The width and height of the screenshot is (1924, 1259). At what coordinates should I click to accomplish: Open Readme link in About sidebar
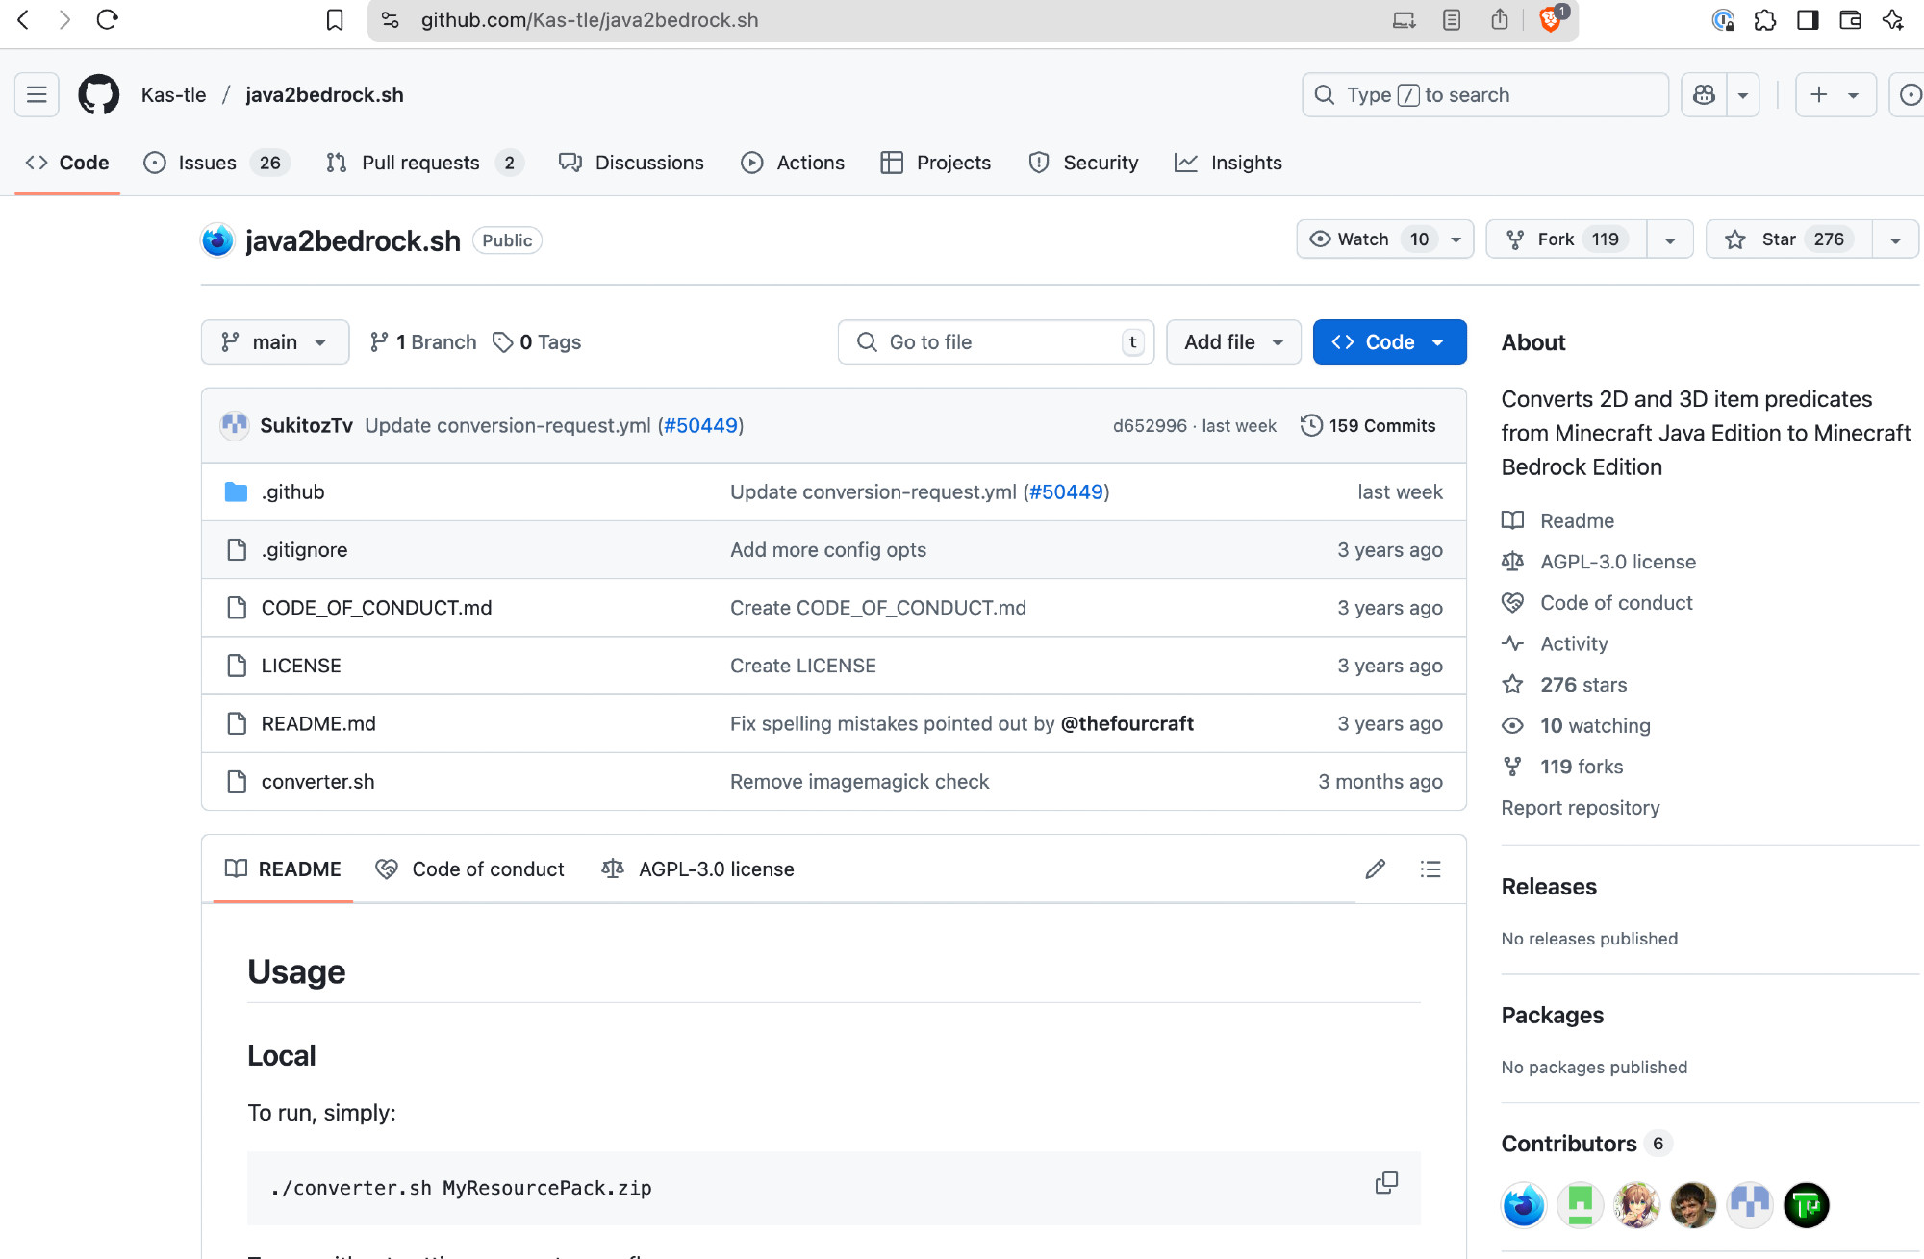[x=1577, y=520]
